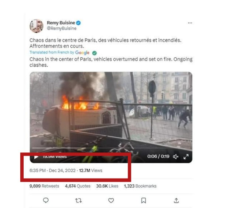
Task: View the 9,699 Retweets list
Action: coord(44,186)
